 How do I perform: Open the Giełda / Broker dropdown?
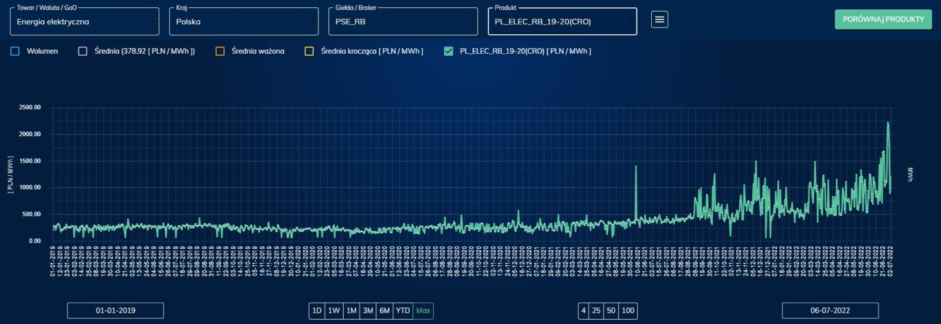(403, 21)
